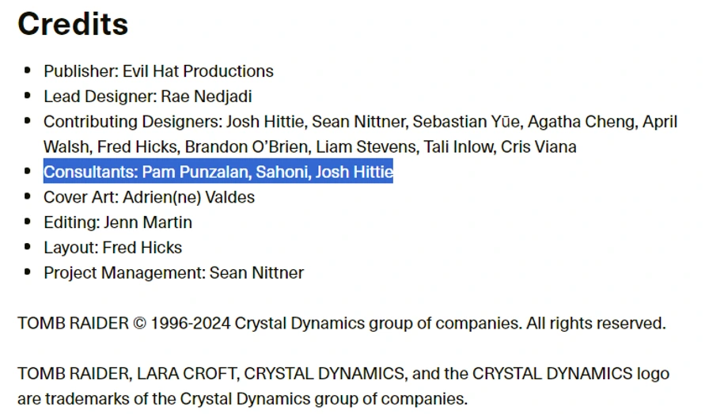Viewport: 709px width, 414px height.
Task: Click Agatha Cheng in the designers list
Action: tap(581, 122)
